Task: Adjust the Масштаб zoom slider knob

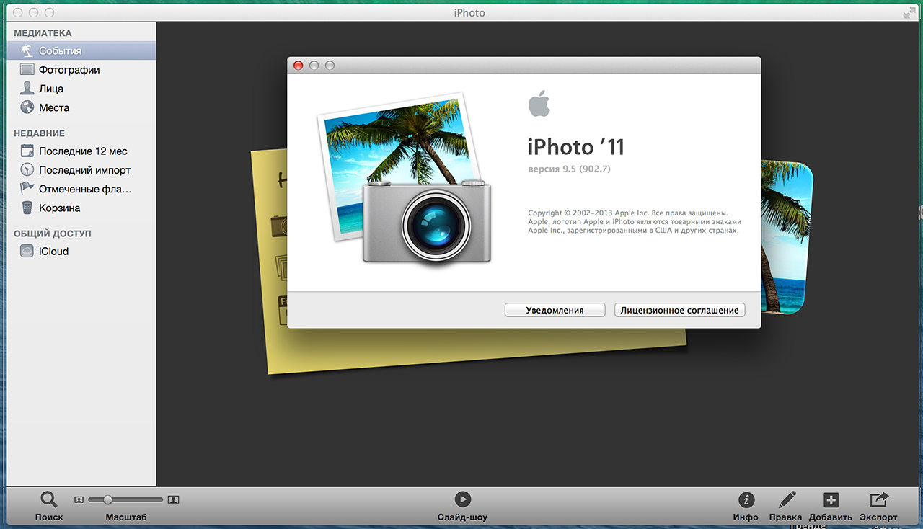Action: [x=107, y=499]
